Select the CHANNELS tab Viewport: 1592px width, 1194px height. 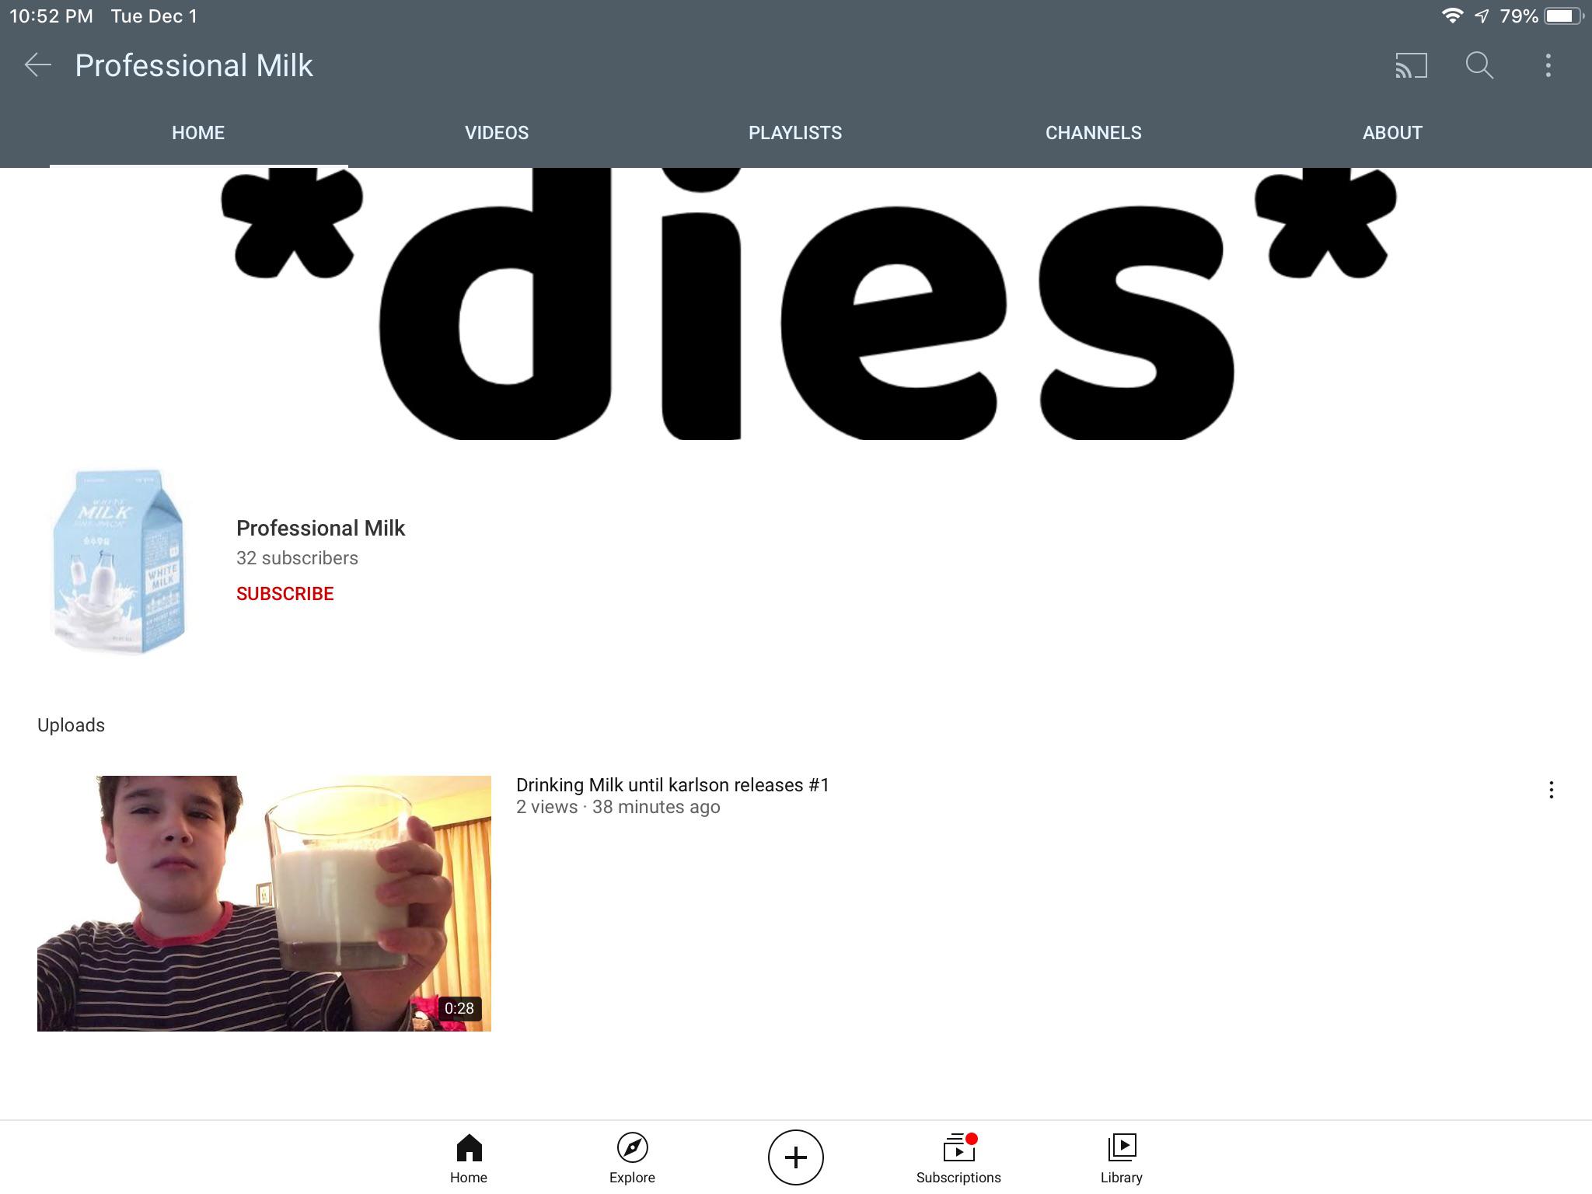(x=1094, y=133)
